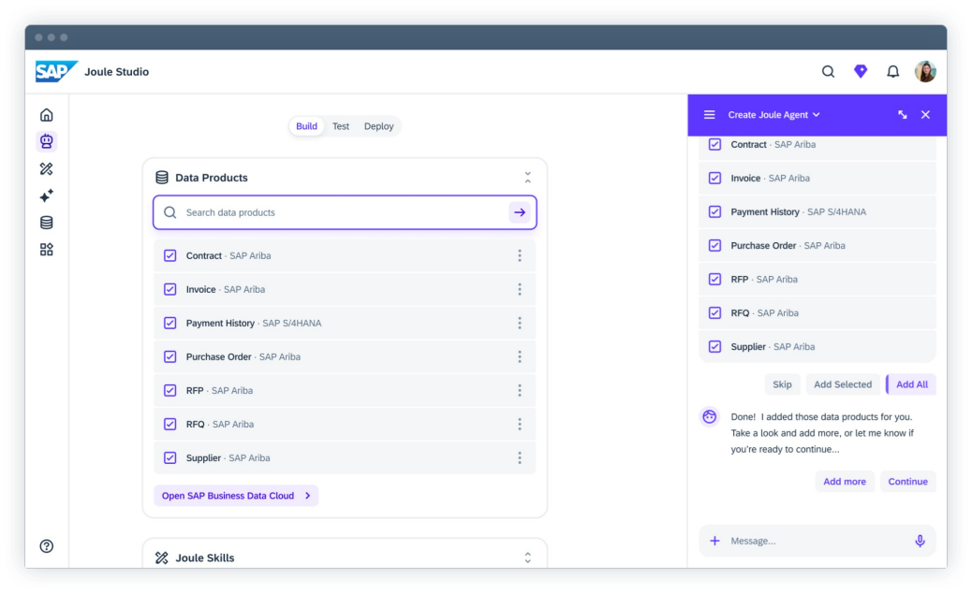Open the help question mark icon
Screen dimensions: 972x593
tap(47, 546)
